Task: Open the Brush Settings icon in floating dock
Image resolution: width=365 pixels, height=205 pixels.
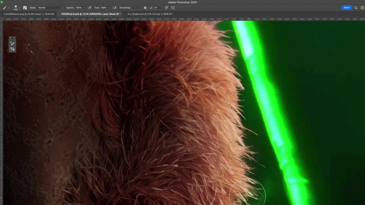Action: click(12, 49)
